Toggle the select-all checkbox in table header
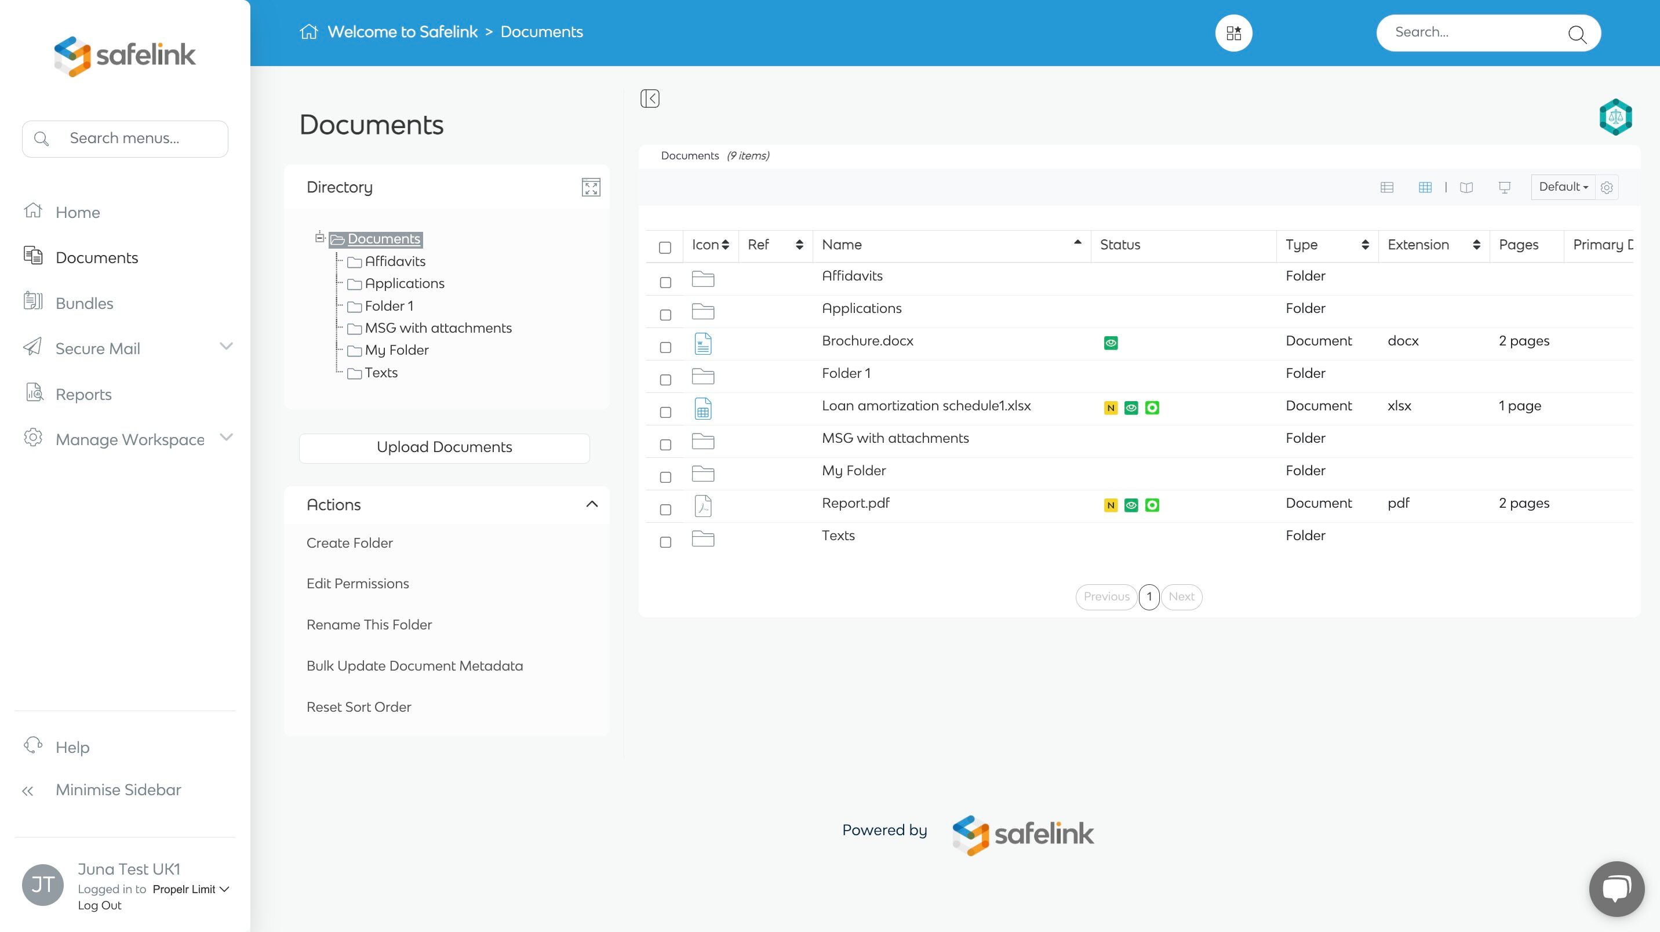1660x932 pixels. [x=665, y=247]
